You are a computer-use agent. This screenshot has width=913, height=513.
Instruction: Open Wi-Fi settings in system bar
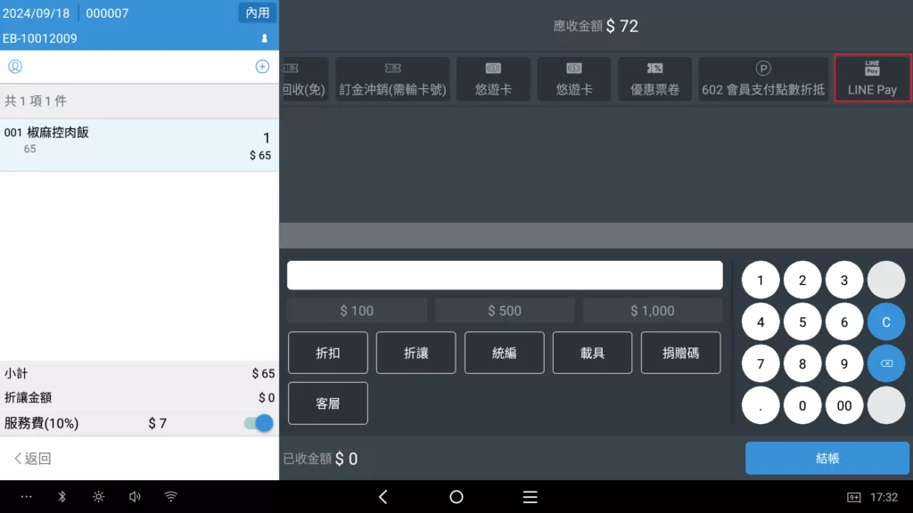(170, 497)
